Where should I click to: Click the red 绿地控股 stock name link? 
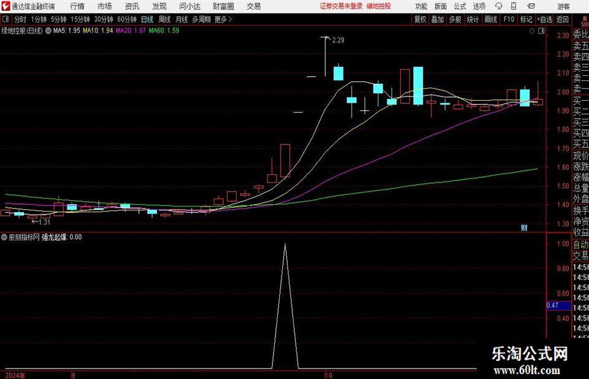(379, 6)
